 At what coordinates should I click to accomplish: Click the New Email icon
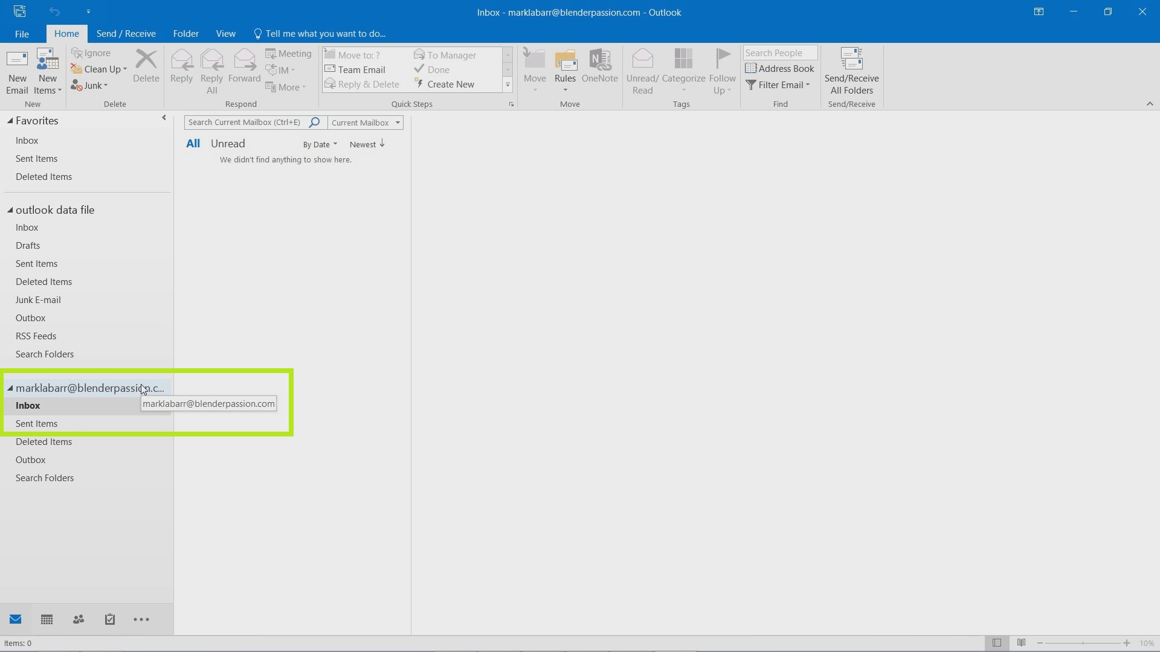point(17,71)
